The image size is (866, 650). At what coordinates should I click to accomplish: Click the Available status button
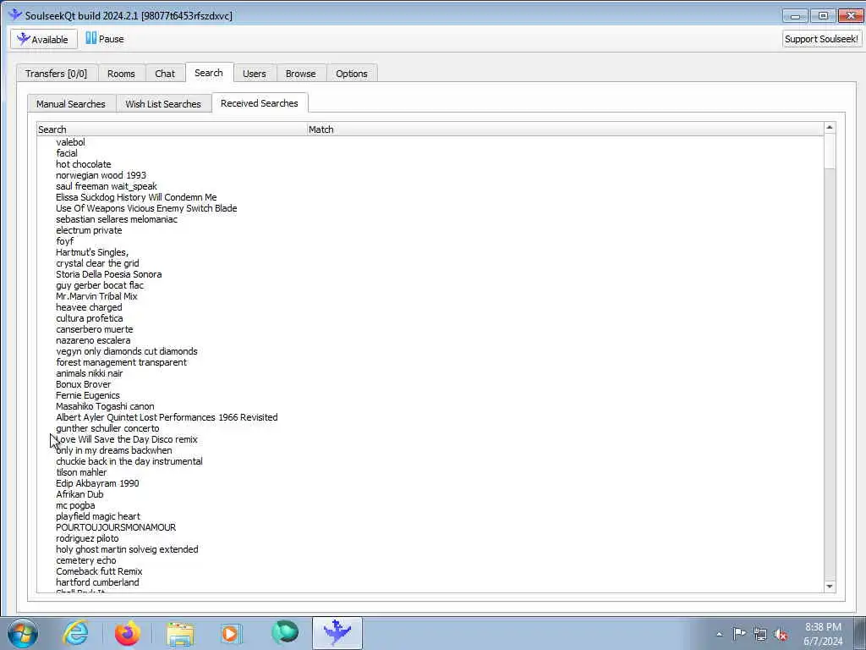pos(44,39)
